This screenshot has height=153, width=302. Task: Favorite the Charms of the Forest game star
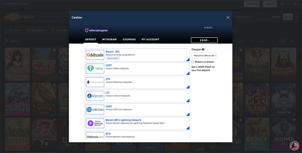[x=268, y=50]
